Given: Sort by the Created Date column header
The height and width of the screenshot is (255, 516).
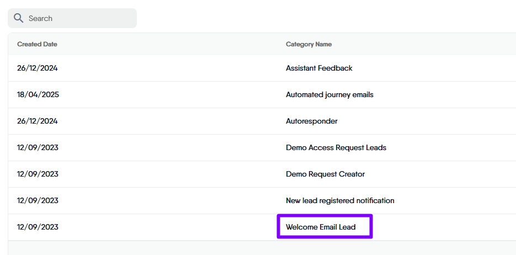Looking at the screenshot, I should click(x=37, y=44).
